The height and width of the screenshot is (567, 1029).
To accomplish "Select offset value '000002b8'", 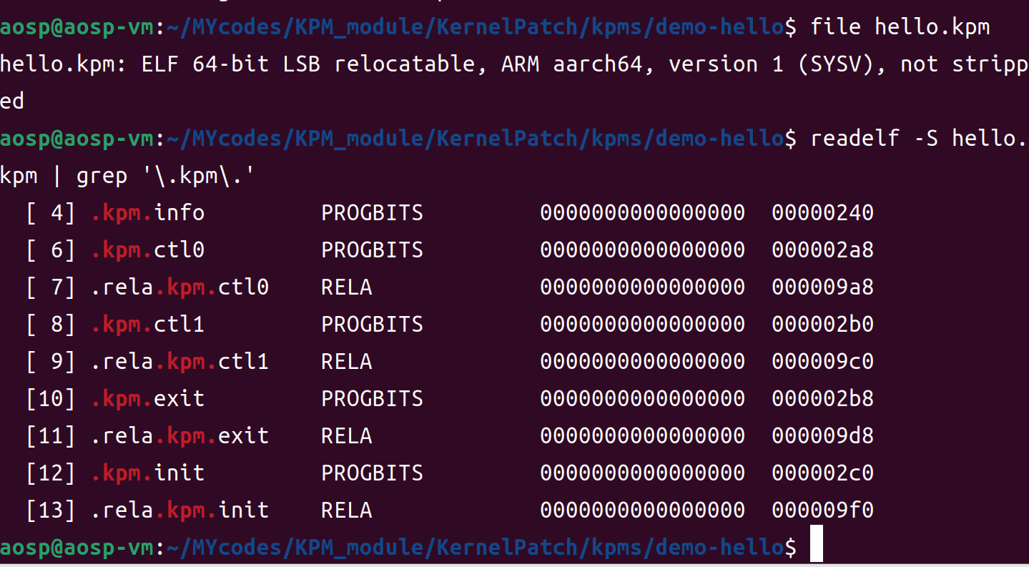I will (x=822, y=398).
